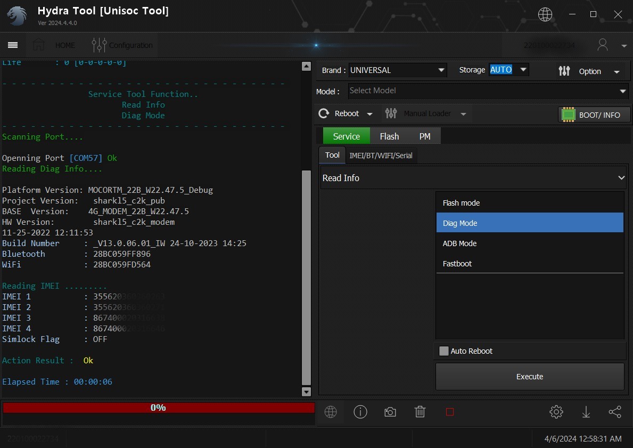Open the Select Model dropdown
Viewport: 633px width, 448px height.
[x=622, y=91]
